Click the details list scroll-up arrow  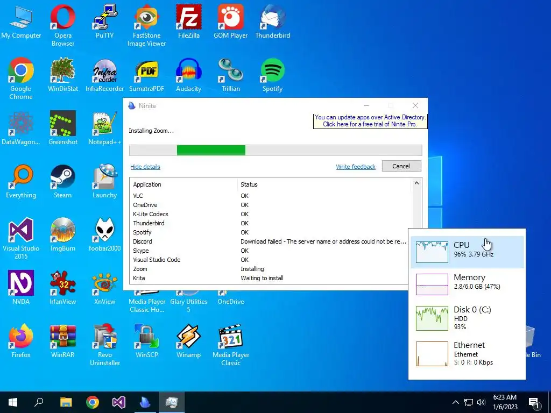coord(416,183)
